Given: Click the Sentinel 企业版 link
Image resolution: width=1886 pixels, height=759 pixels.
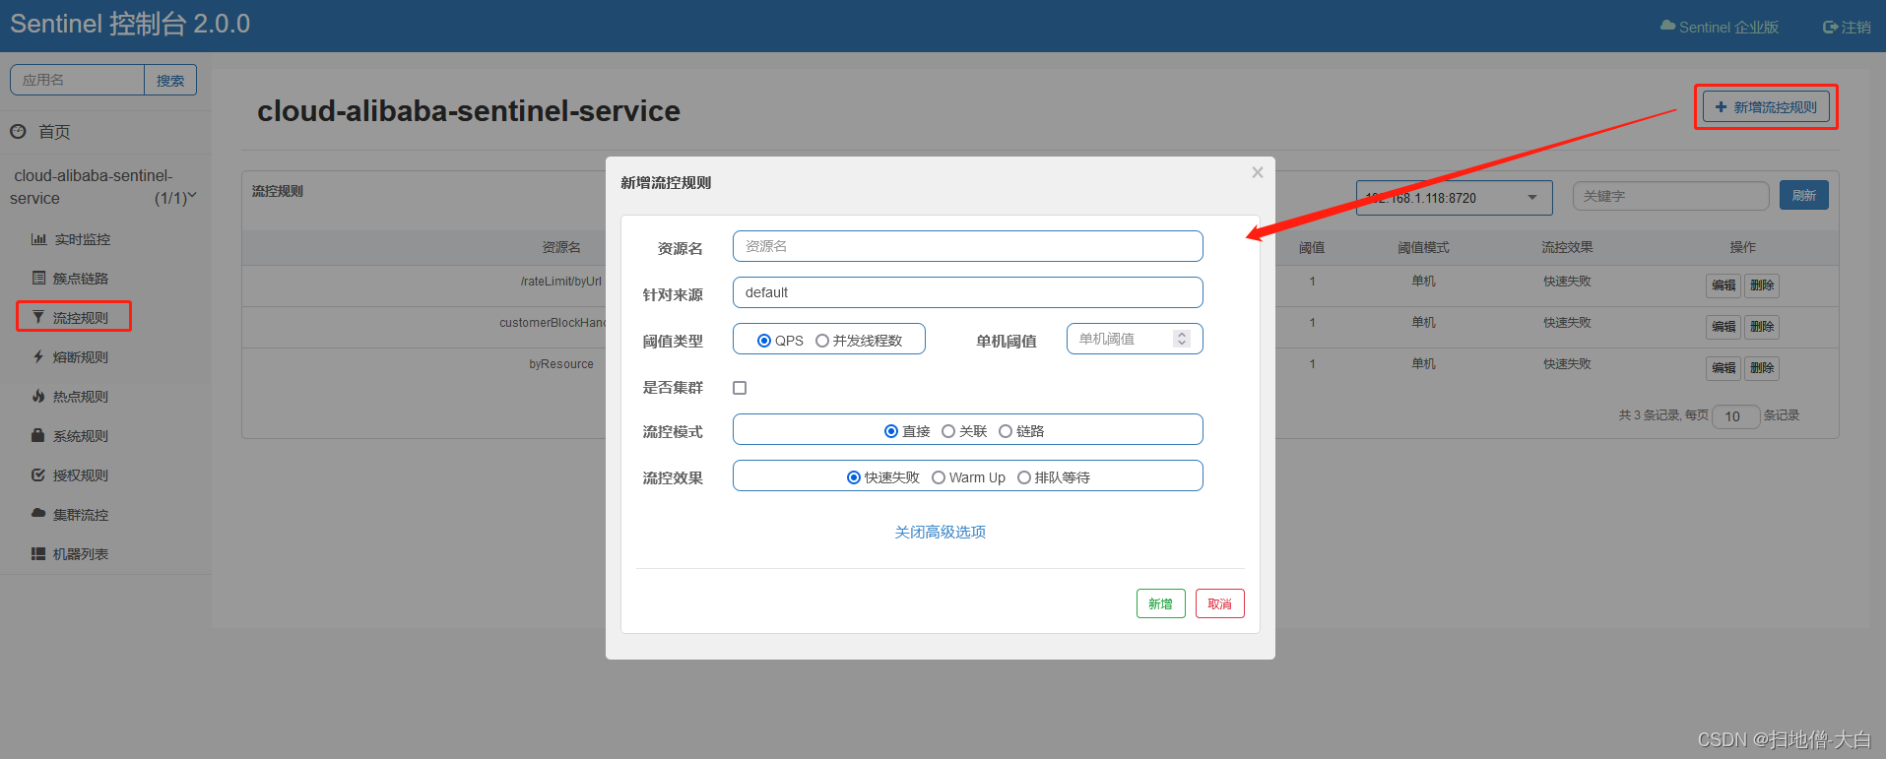Looking at the screenshot, I should tap(1720, 28).
